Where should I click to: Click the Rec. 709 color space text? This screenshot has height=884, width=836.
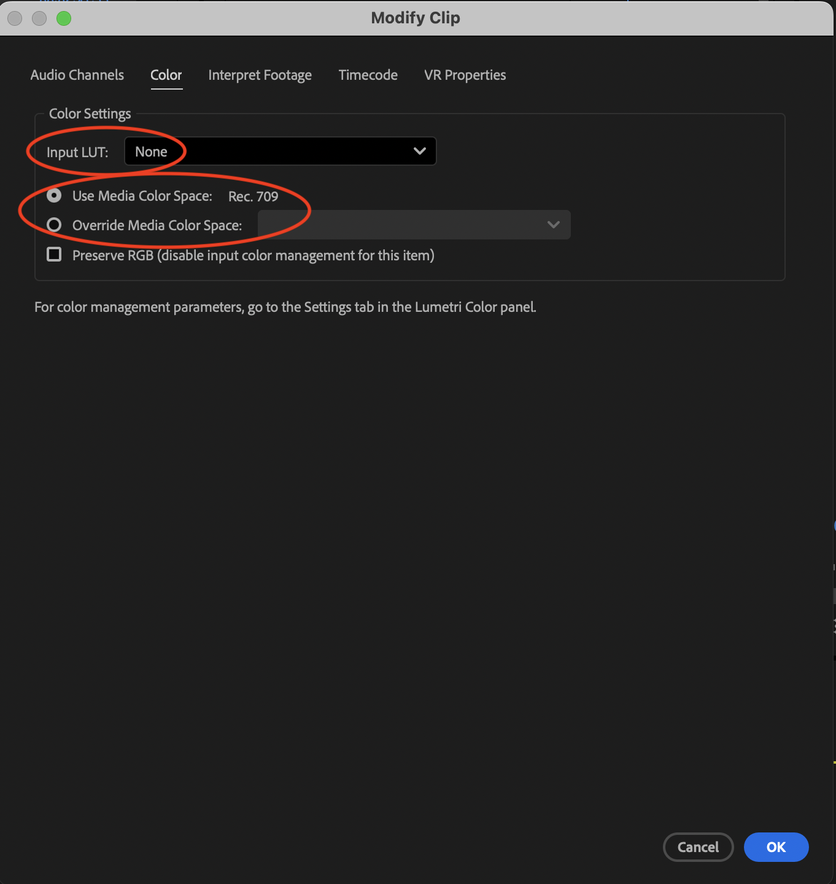(x=253, y=196)
